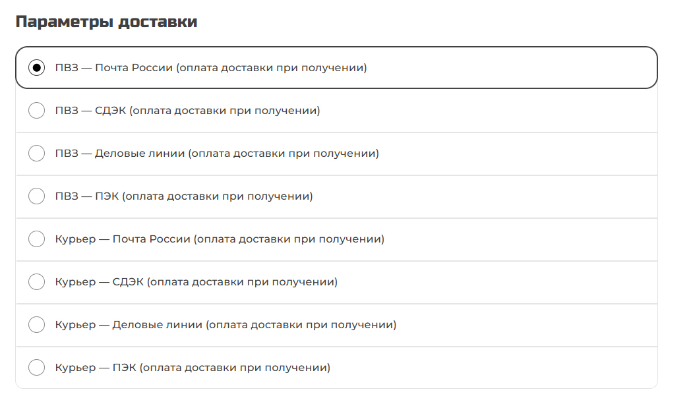Select the ПВЗ — ПЭК radio button

(x=36, y=196)
